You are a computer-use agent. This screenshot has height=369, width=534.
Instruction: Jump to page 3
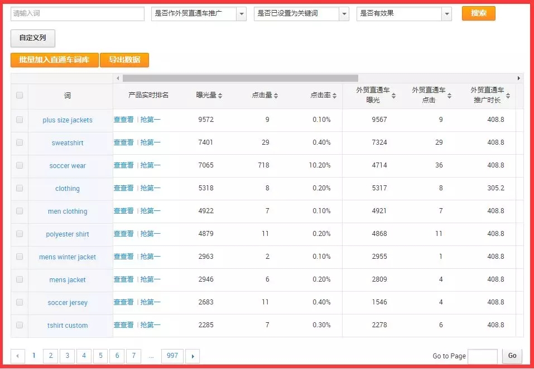tap(67, 356)
